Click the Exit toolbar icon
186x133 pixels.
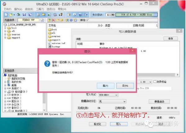[86, 15]
